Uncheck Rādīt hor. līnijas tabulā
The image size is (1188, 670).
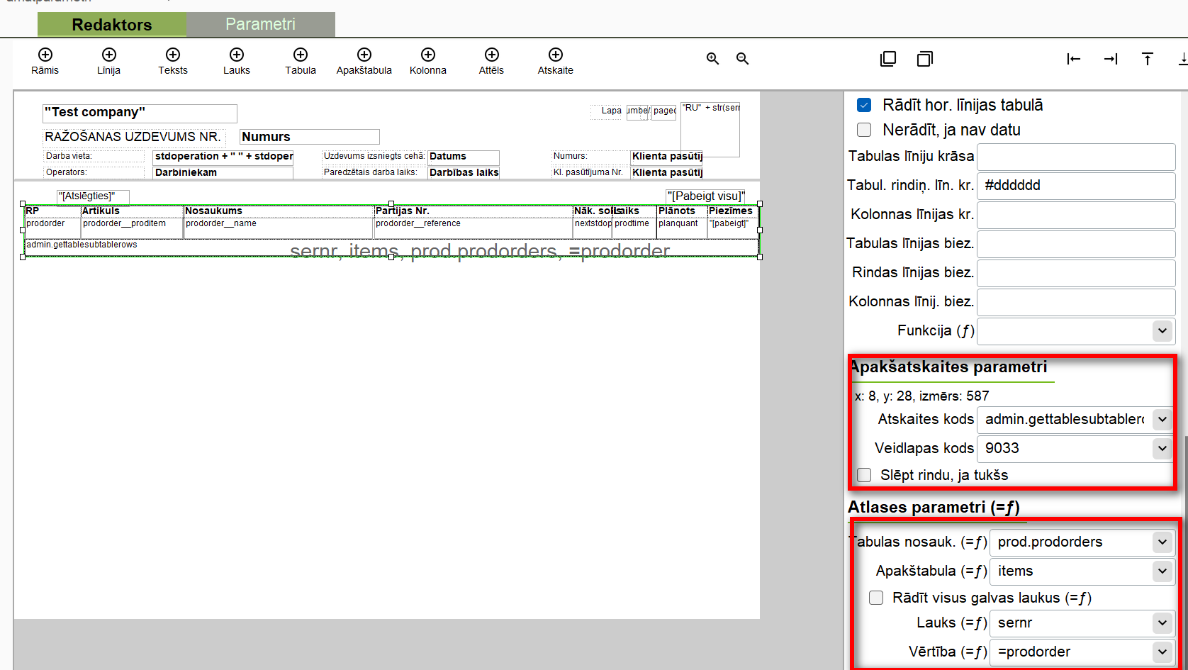coord(864,105)
